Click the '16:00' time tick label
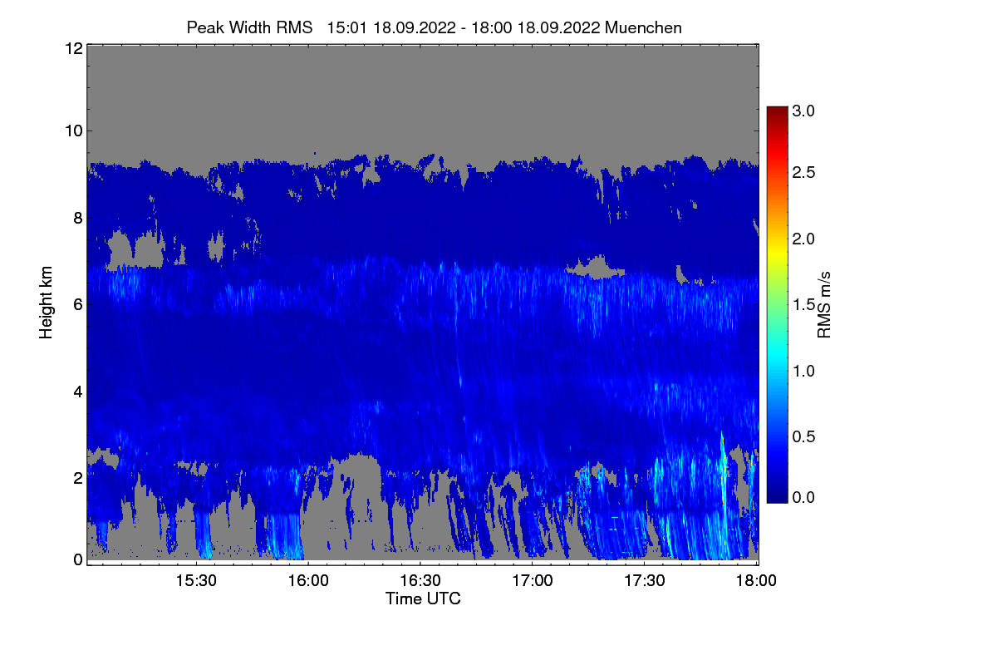Screen dimensions: 997x665 pos(308,581)
